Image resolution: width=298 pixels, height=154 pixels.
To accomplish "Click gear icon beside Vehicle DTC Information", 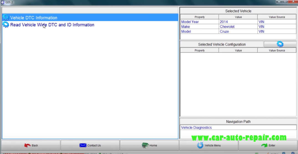I will point(6,17).
